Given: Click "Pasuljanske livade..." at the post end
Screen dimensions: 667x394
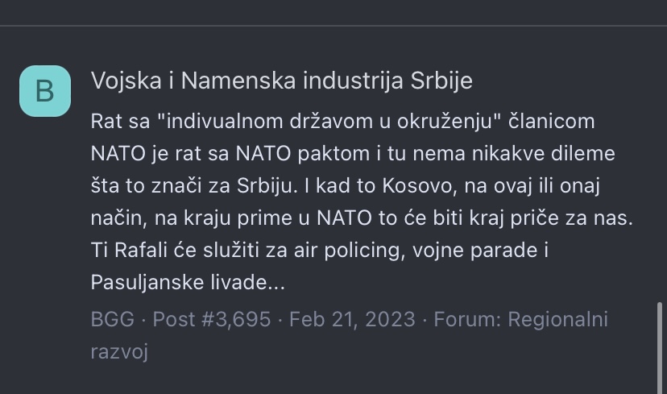Looking at the screenshot, I should tap(188, 283).
